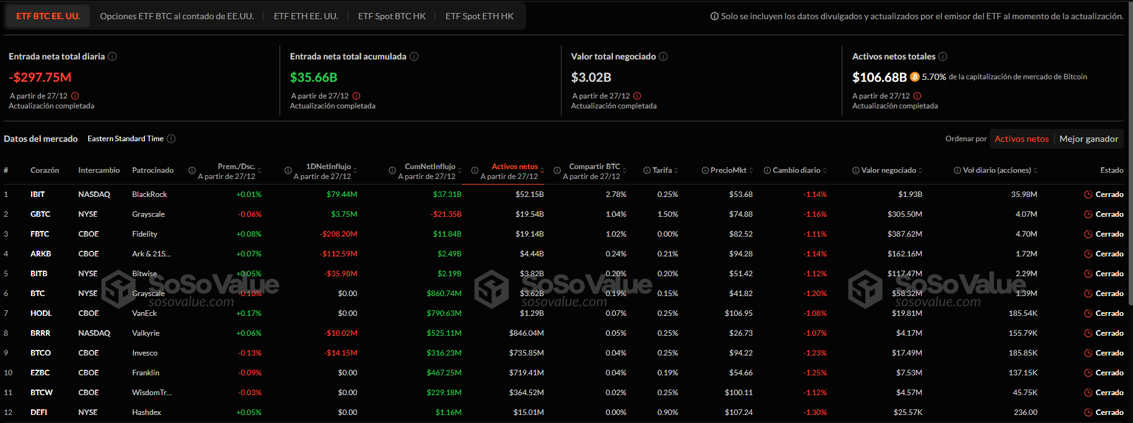Select ETF BTC EE. UU. tab
1133x423 pixels.
click(x=48, y=16)
